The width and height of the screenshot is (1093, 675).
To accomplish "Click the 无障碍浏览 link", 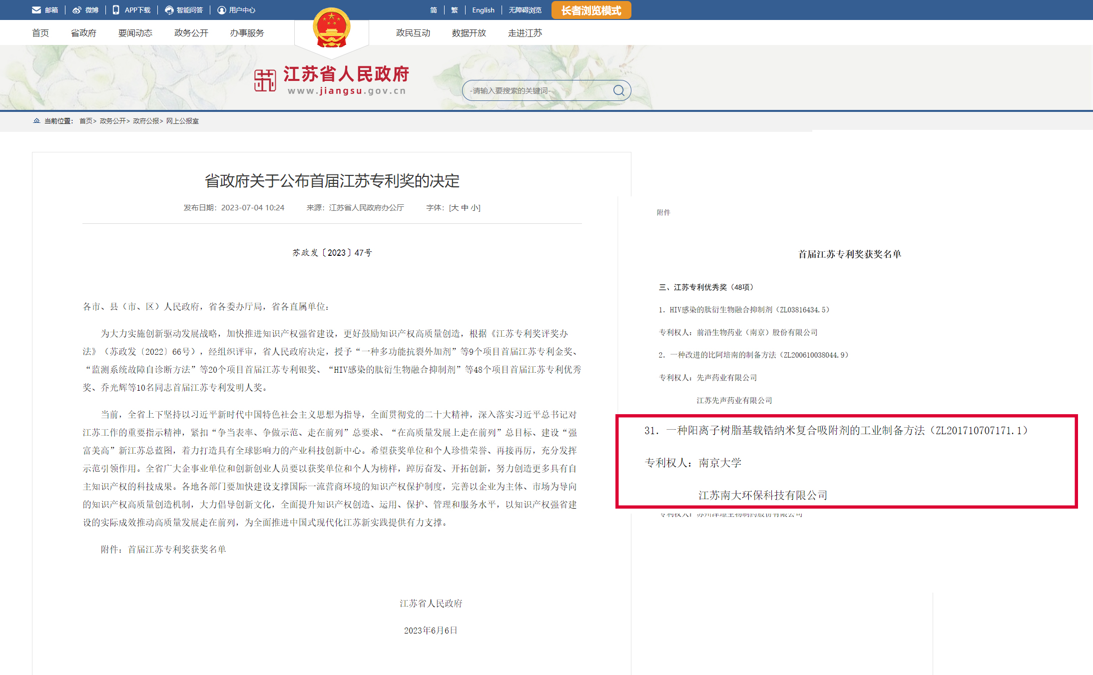I will (x=525, y=10).
